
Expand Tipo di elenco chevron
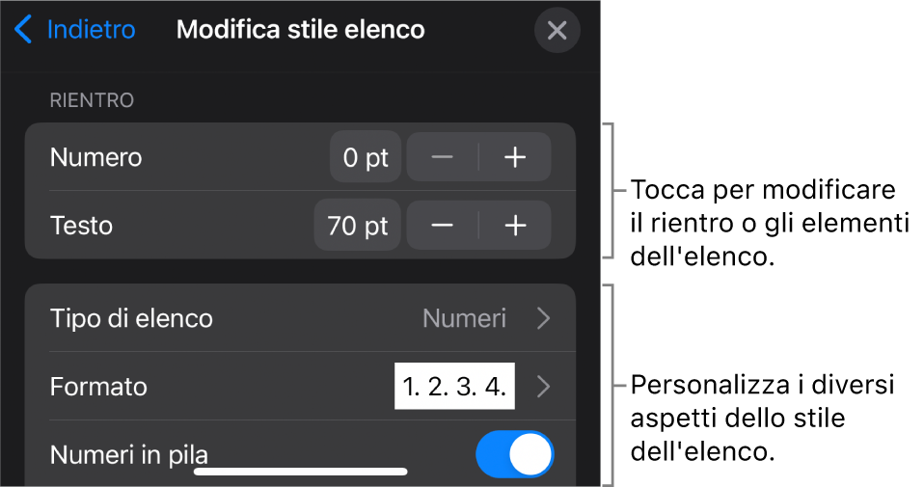coord(544,318)
